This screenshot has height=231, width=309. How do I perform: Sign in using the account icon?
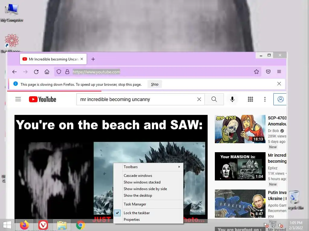(280, 99)
